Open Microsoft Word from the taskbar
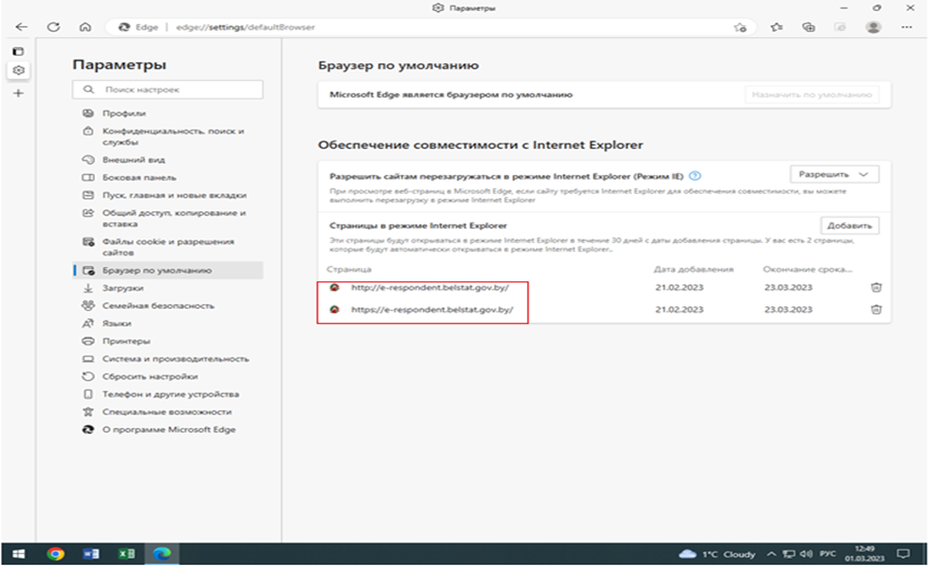The image size is (930, 566). click(x=90, y=554)
